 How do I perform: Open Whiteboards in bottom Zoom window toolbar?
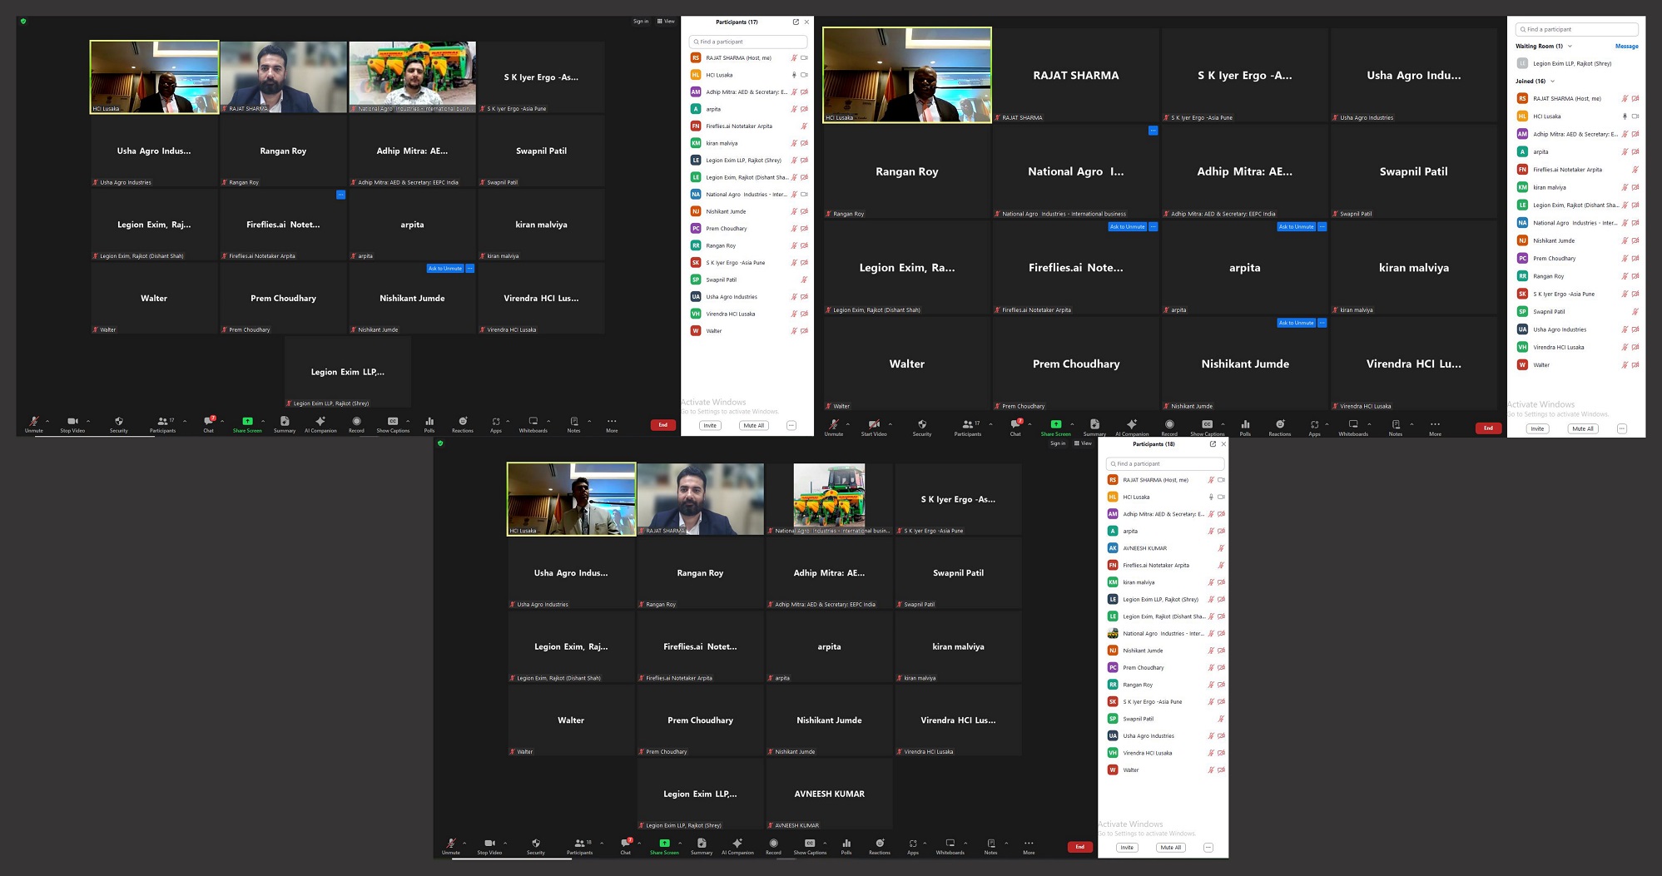[x=950, y=846]
